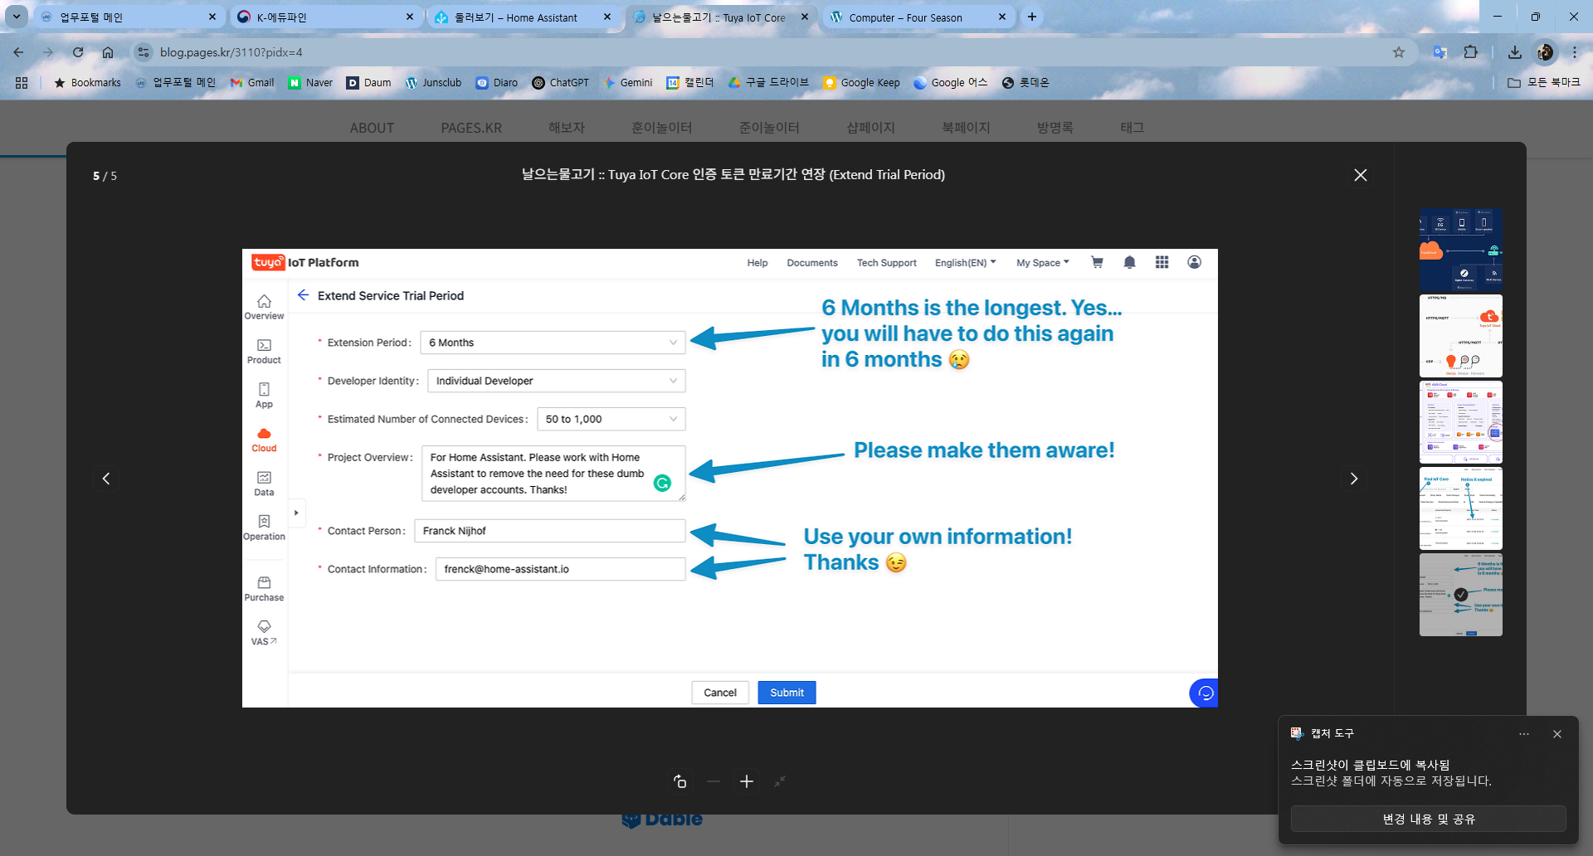Go to the previous image in the lightbox
This screenshot has height=856, width=1593.
point(106,479)
